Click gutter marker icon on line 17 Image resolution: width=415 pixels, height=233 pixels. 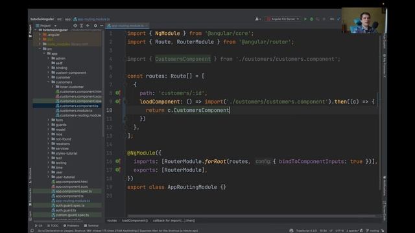click(117, 170)
